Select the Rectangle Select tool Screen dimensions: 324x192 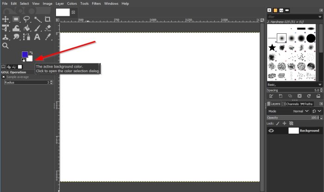(x=16, y=19)
